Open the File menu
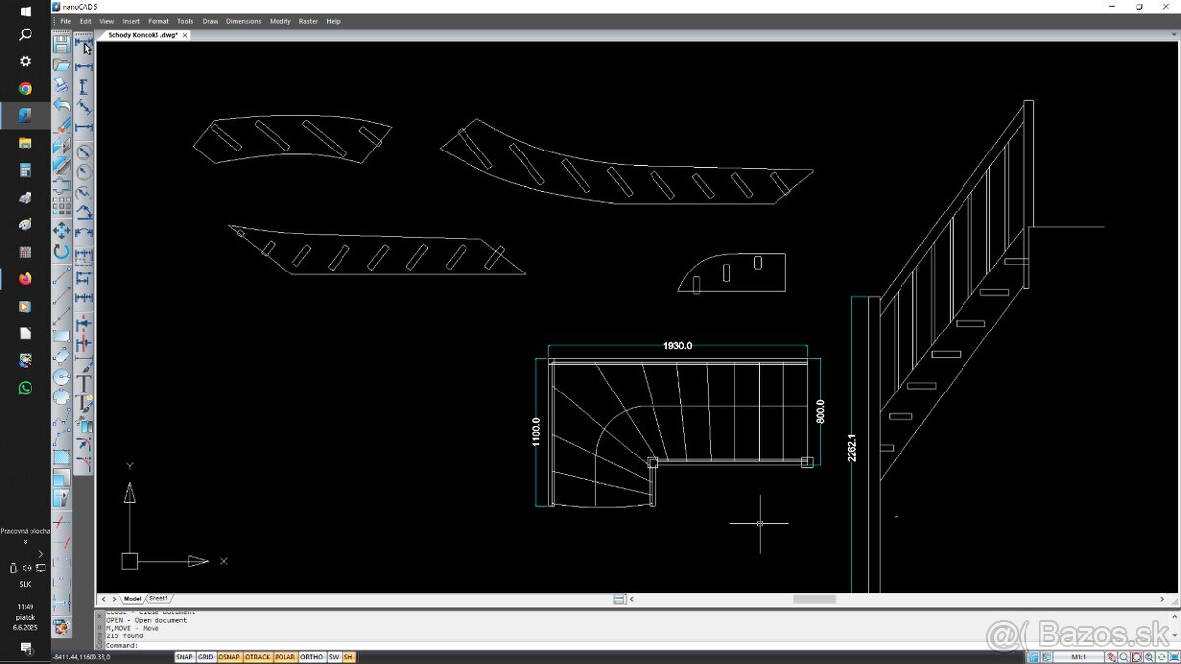The image size is (1181, 664). 65,21
